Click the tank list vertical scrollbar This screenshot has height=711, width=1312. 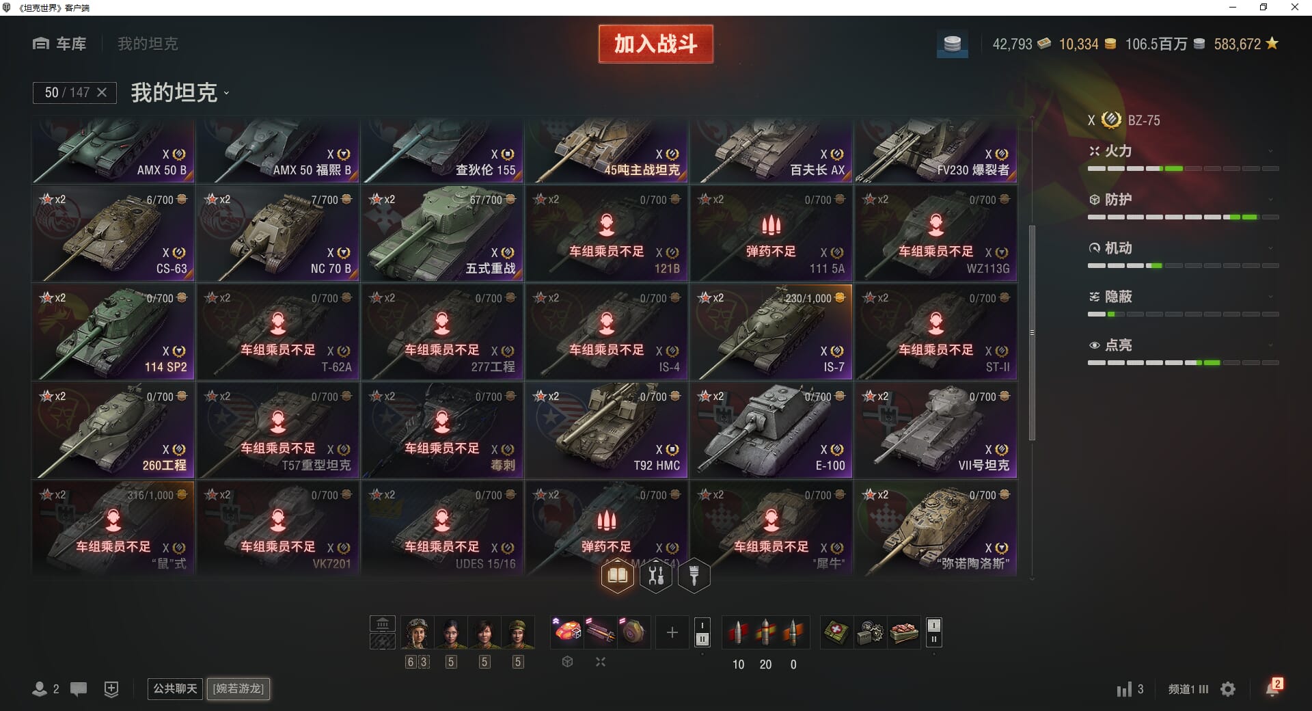(1032, 333)
